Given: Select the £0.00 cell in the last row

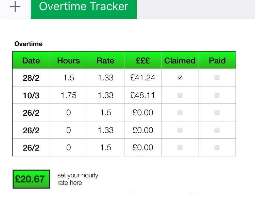Looking at the screenshot, I should tap(143, 148).
